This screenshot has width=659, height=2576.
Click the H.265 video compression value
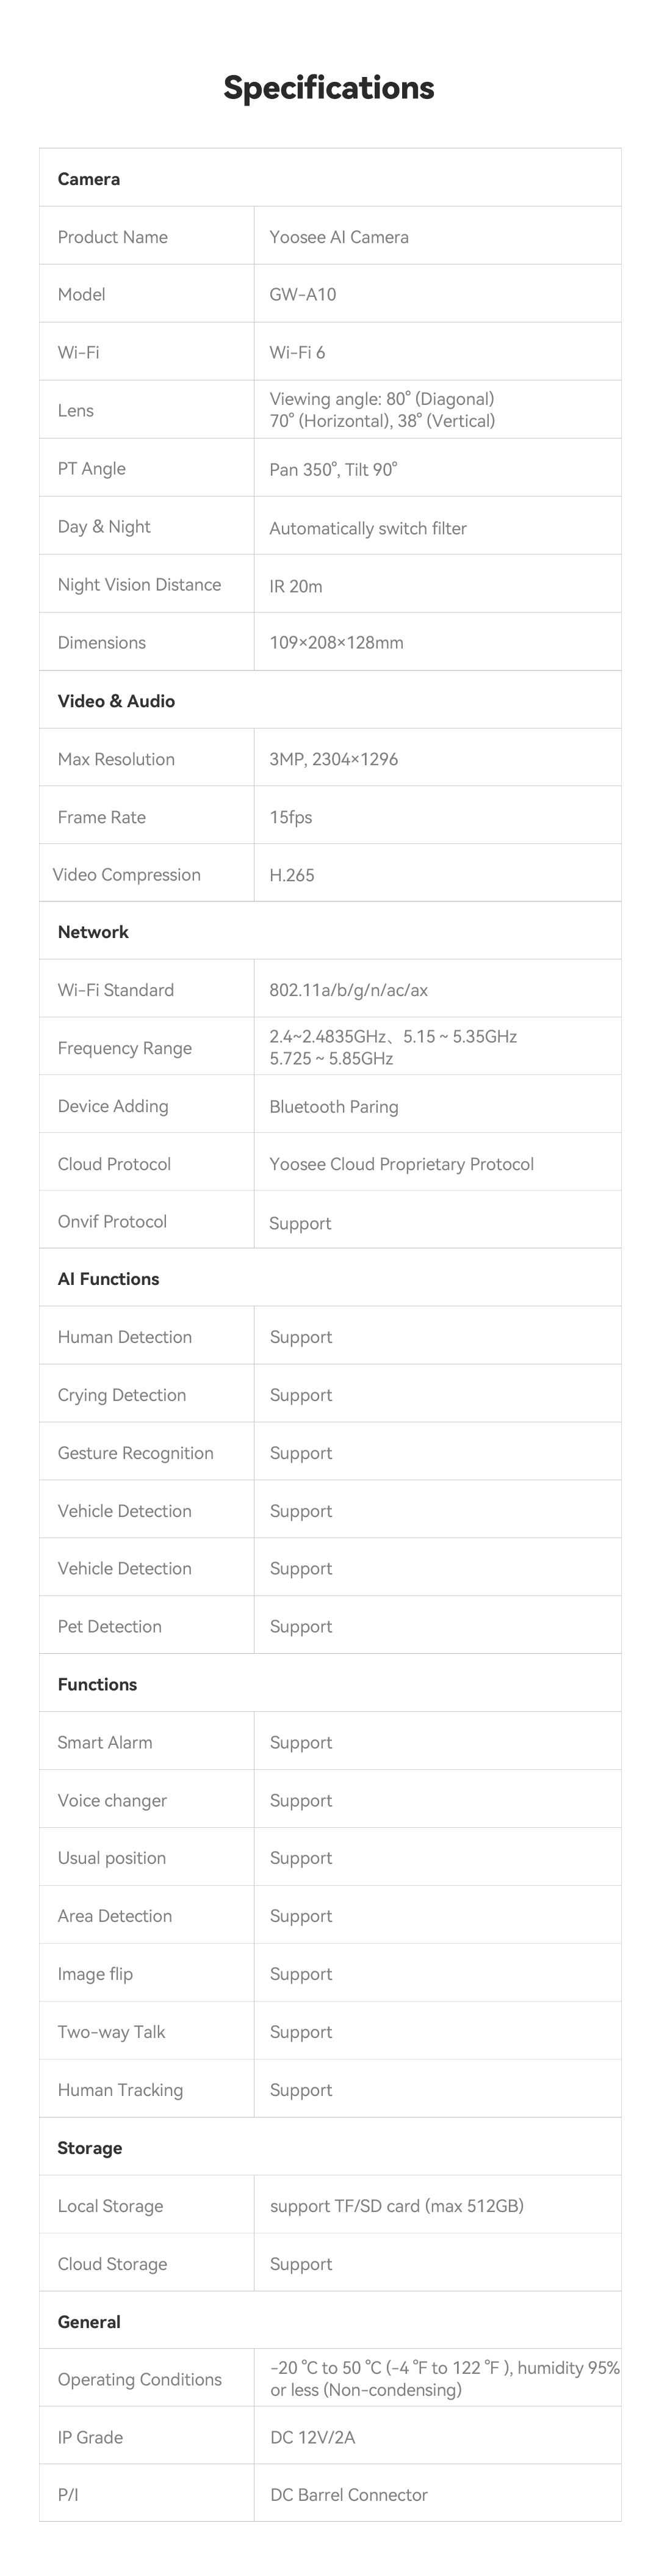(292, 875)
